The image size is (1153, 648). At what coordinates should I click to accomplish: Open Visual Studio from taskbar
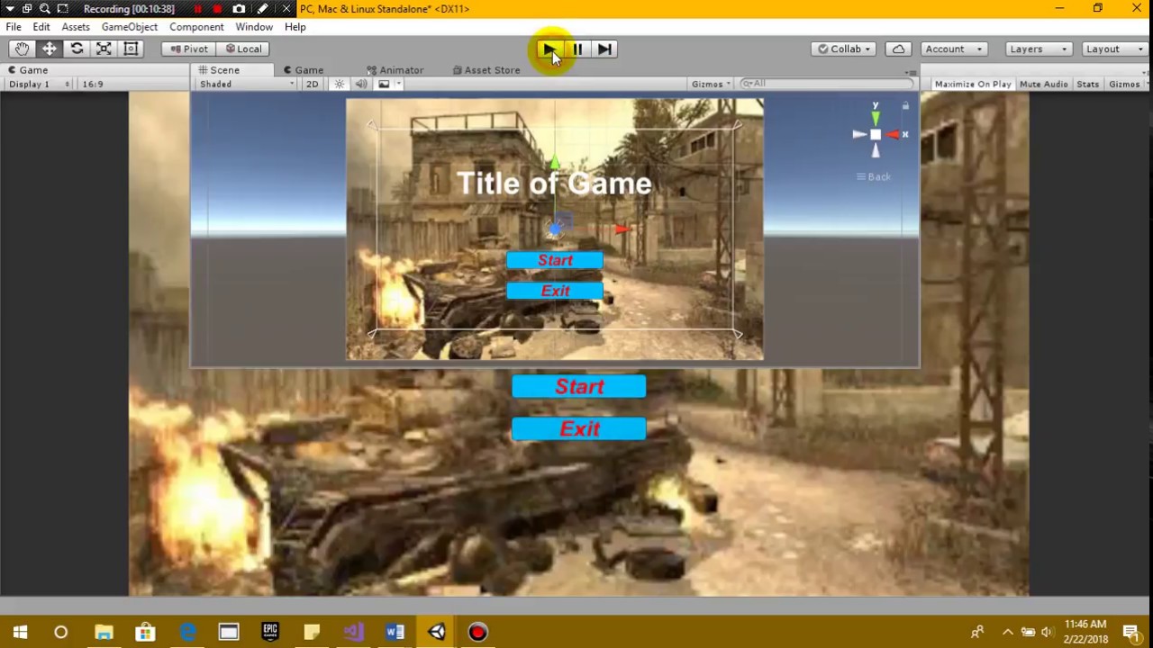pos(353,633)
